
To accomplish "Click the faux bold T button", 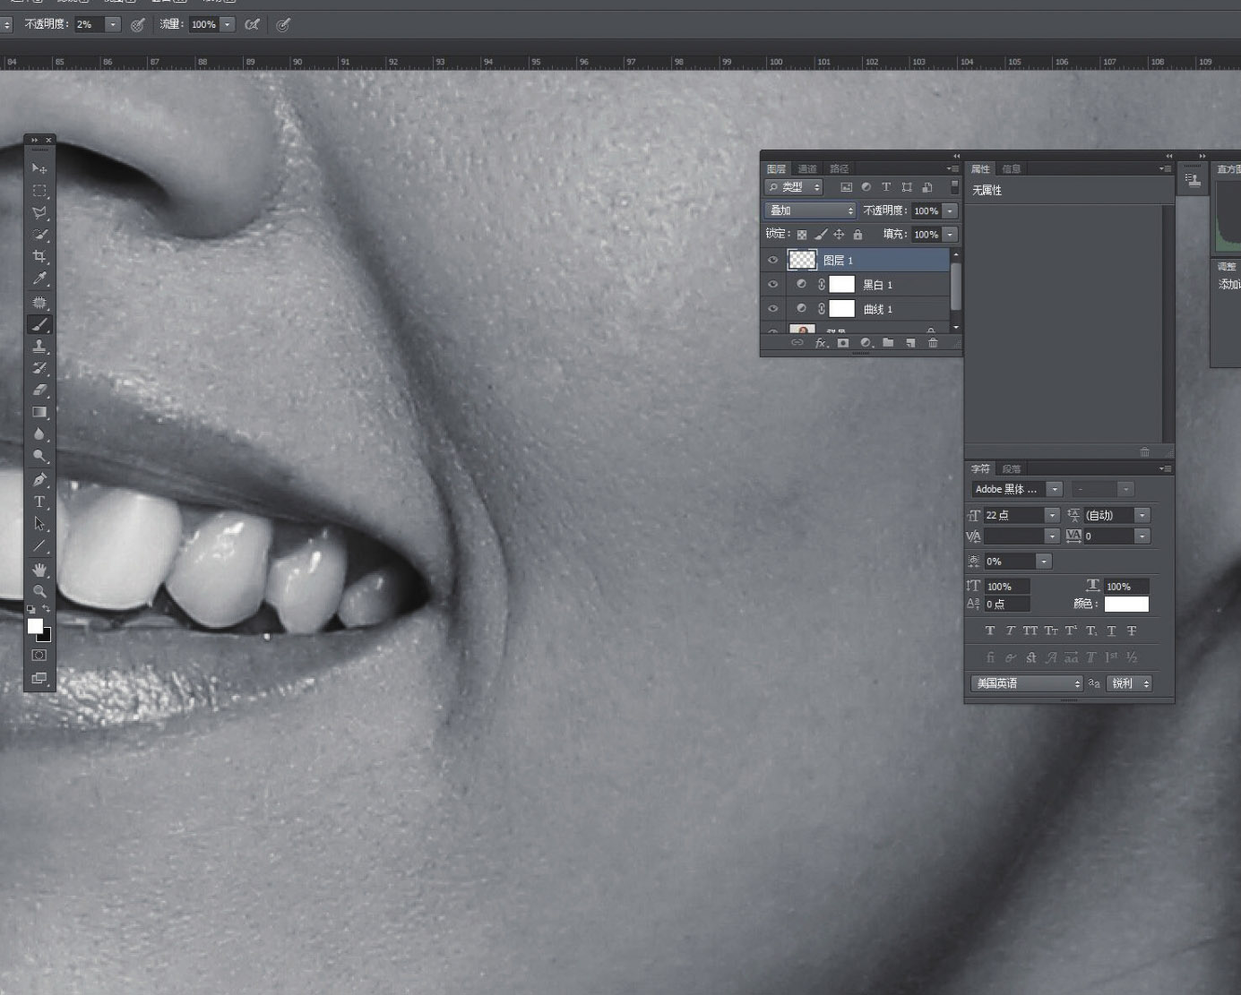I will point(990,630).
